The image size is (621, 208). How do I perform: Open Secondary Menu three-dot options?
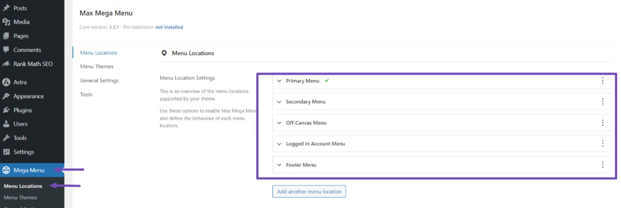coord(603,101)
